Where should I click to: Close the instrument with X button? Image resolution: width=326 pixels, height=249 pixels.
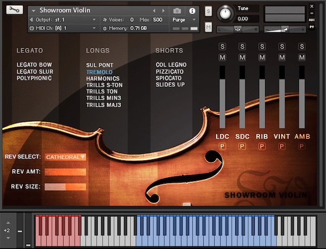point(312,7)
